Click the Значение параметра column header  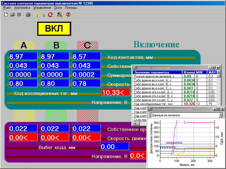[x=157, y=72]
